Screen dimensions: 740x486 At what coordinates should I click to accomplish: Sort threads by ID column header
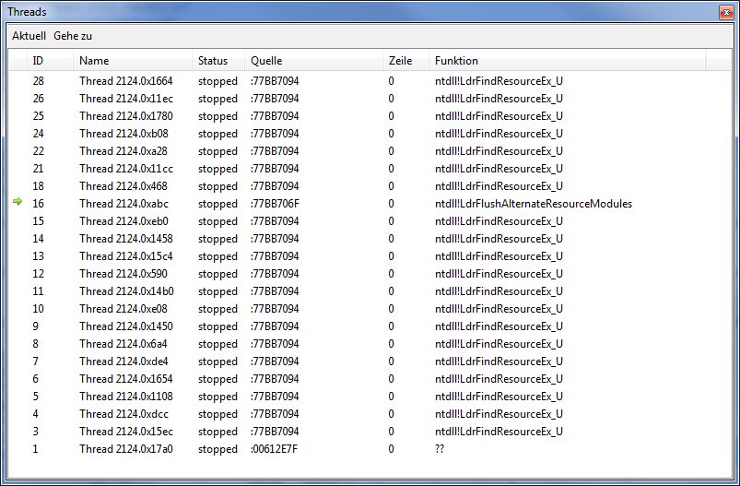point(38,61)
